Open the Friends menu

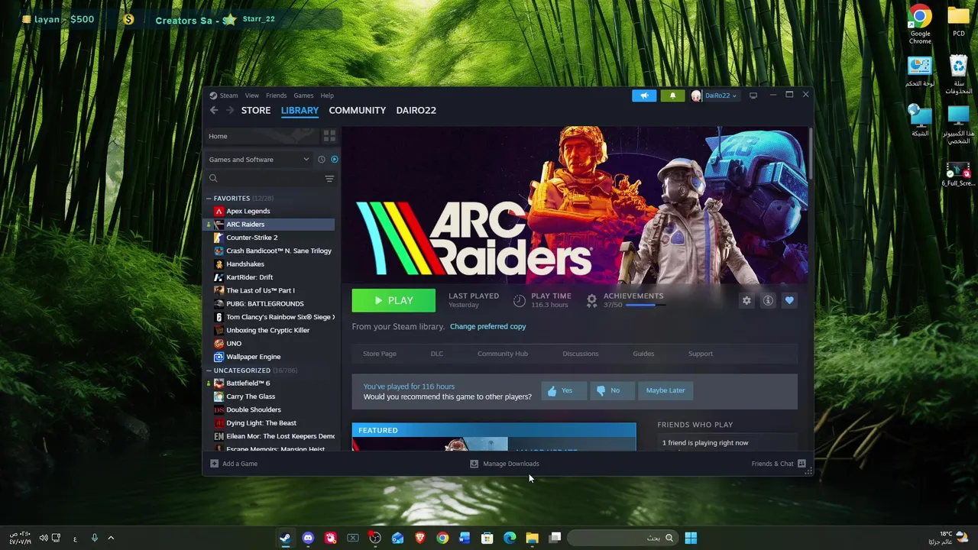pyautogui.click(x=276, y=95)
